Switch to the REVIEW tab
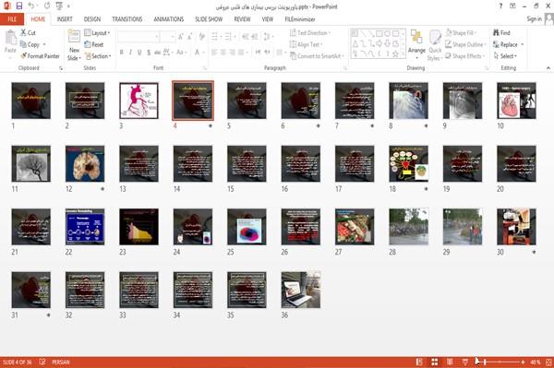Image resolution: width=554 pixels, height=368 pixels. [x=242, y=19]
